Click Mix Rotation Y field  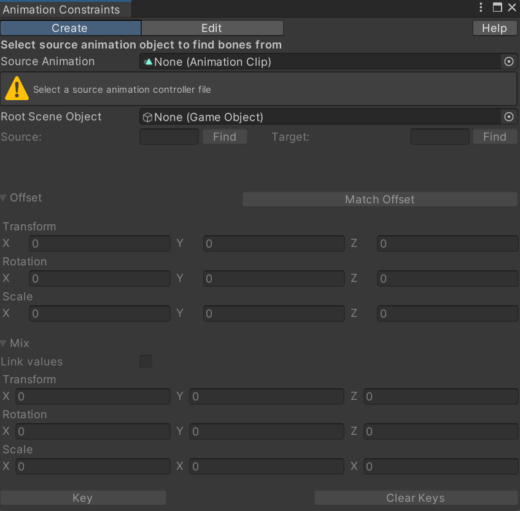(266, 431)
